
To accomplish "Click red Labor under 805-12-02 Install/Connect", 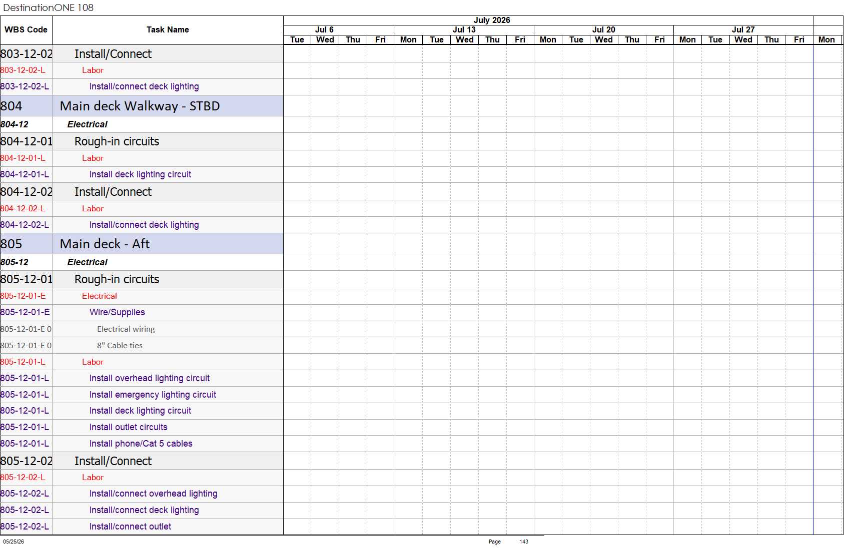I will click(x=93, y=478).
